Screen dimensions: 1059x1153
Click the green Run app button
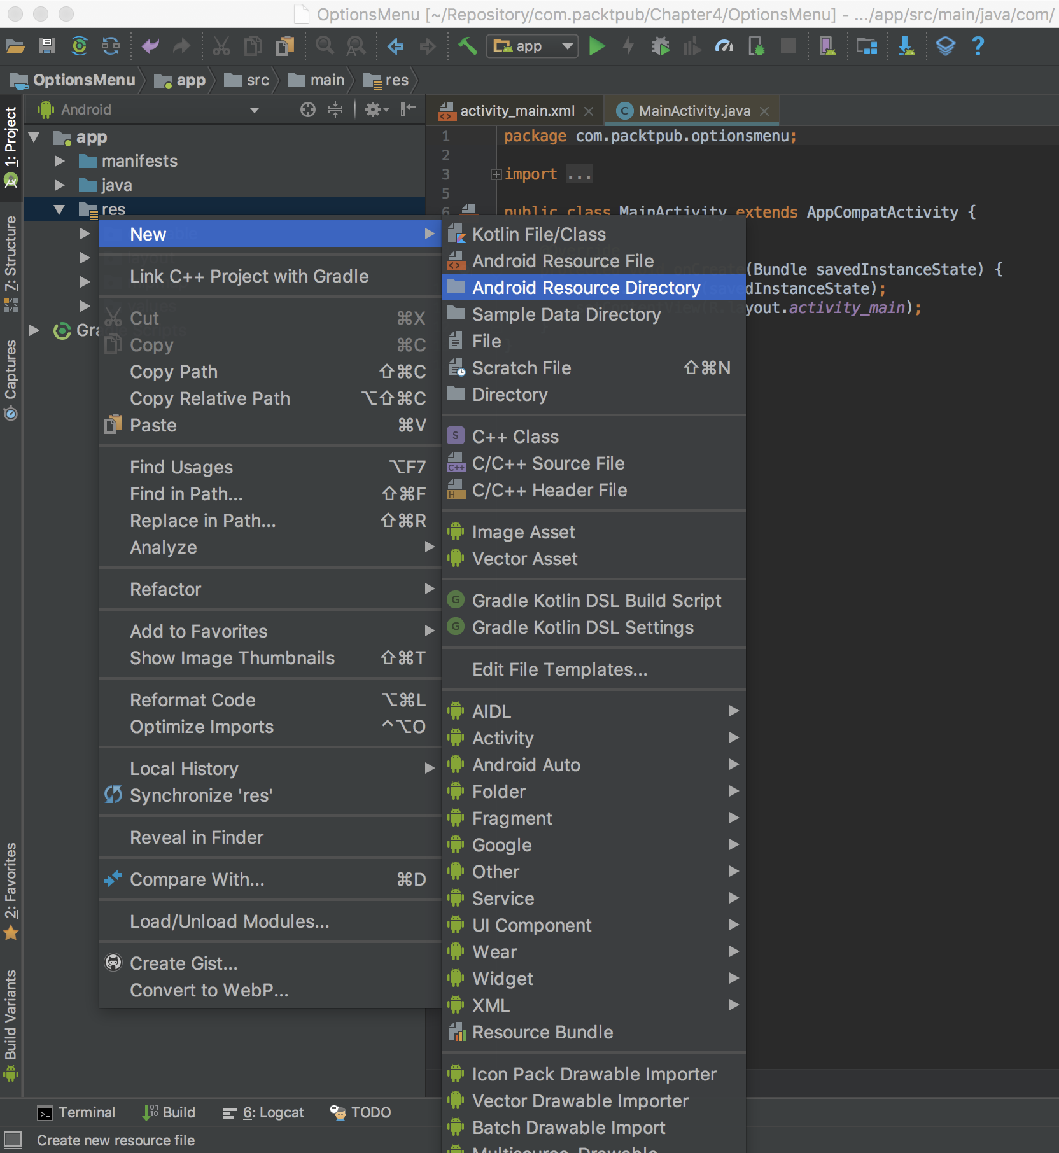(596, 46)
